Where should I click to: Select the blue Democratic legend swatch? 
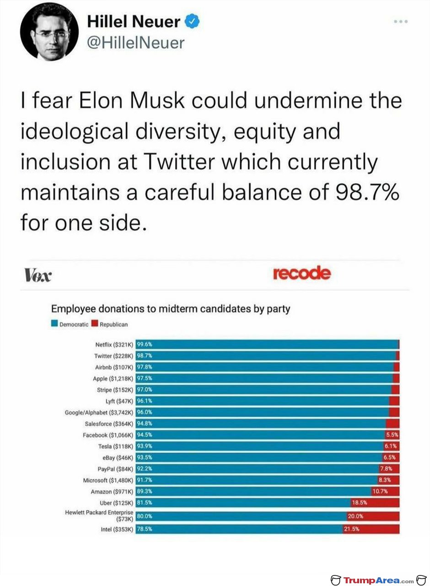tap(54, 324)
